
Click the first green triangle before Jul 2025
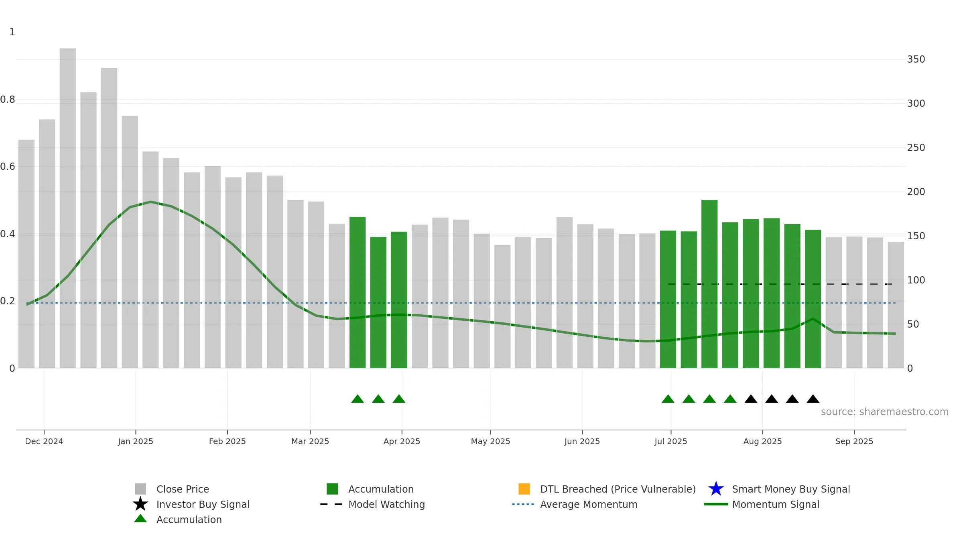(668, 399)
